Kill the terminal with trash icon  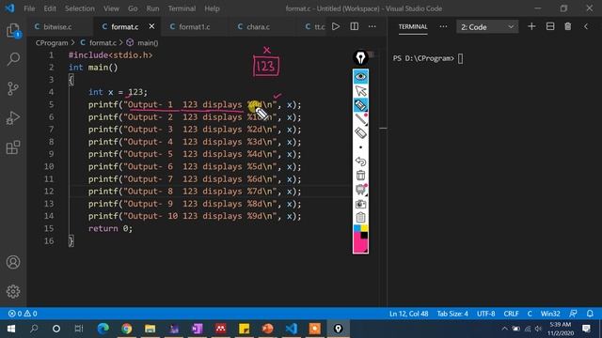click(x=568, y=26)
